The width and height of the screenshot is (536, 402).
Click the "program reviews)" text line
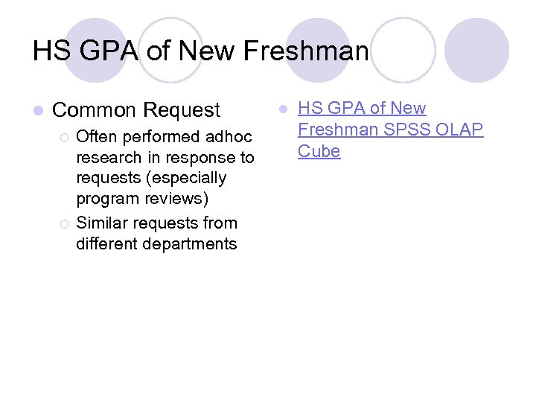(142, 200)
